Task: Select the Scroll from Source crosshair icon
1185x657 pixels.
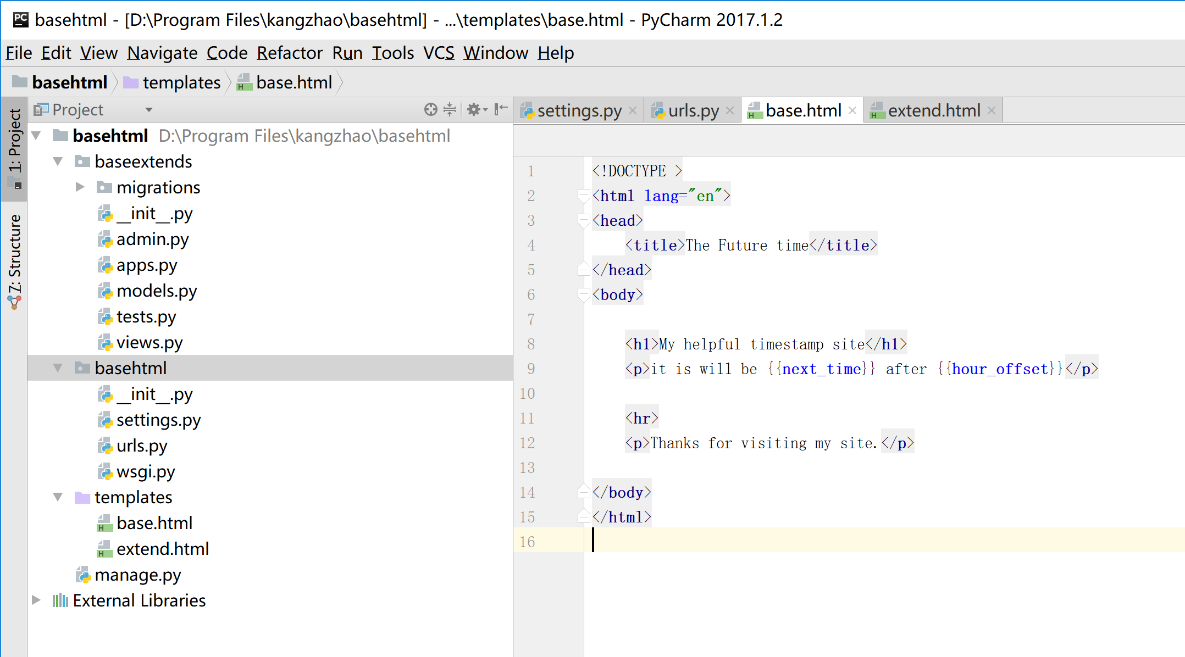Action: pyautogui.click(x=430, y=109)
